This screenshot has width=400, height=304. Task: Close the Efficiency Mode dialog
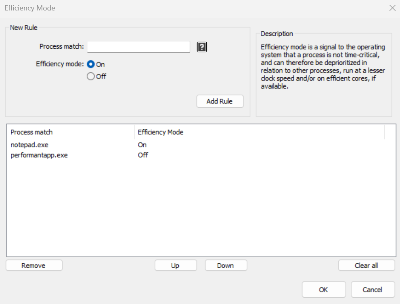(392, 8)
